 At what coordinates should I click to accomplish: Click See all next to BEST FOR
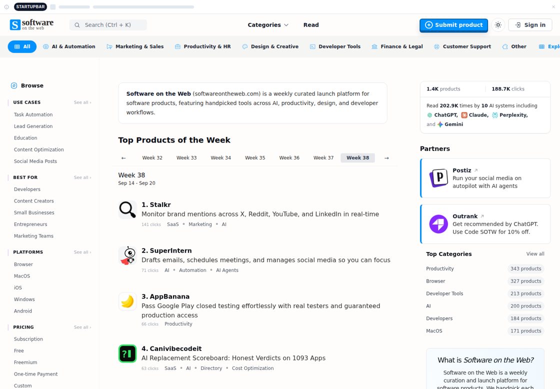(x=82, y=177)
